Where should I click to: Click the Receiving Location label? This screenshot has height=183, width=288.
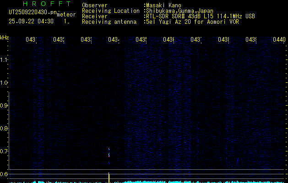tap(111, 11)
